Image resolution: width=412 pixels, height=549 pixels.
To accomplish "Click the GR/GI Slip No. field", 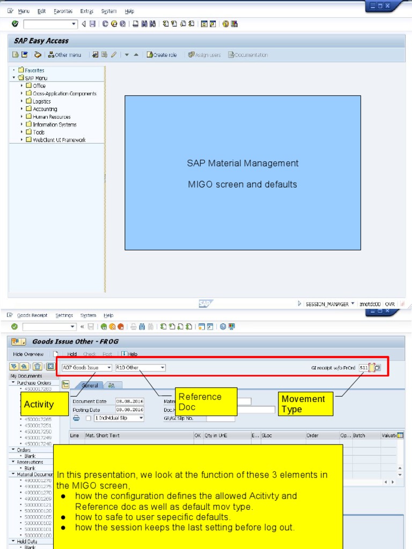I will pos(220,418).
